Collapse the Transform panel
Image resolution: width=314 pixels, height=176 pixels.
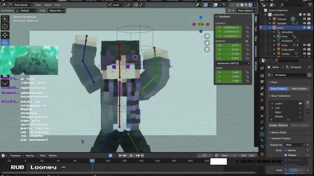click(x=224, y=17)
